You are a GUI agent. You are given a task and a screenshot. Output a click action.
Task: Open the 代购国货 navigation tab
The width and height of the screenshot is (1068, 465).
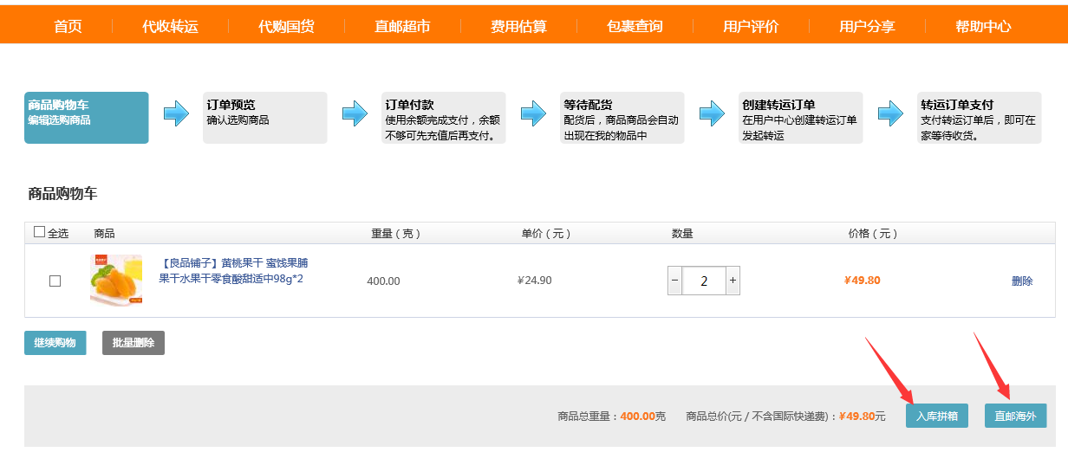286,26
